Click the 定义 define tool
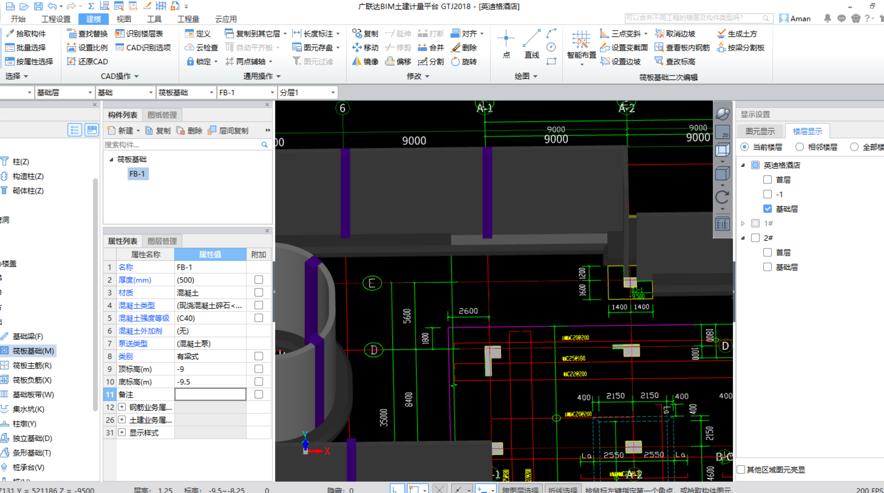The width and height of the screenshot is (884, 493). point(198,33)
